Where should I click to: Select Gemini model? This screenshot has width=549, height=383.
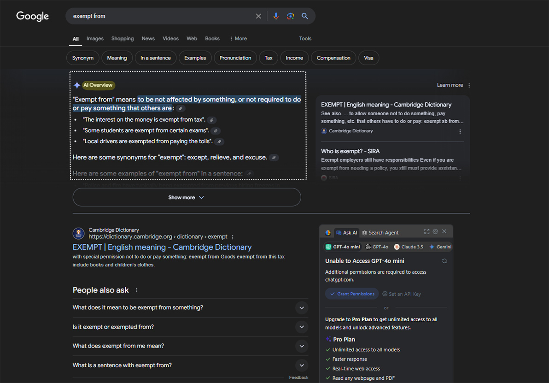click(x=440, y=247)
